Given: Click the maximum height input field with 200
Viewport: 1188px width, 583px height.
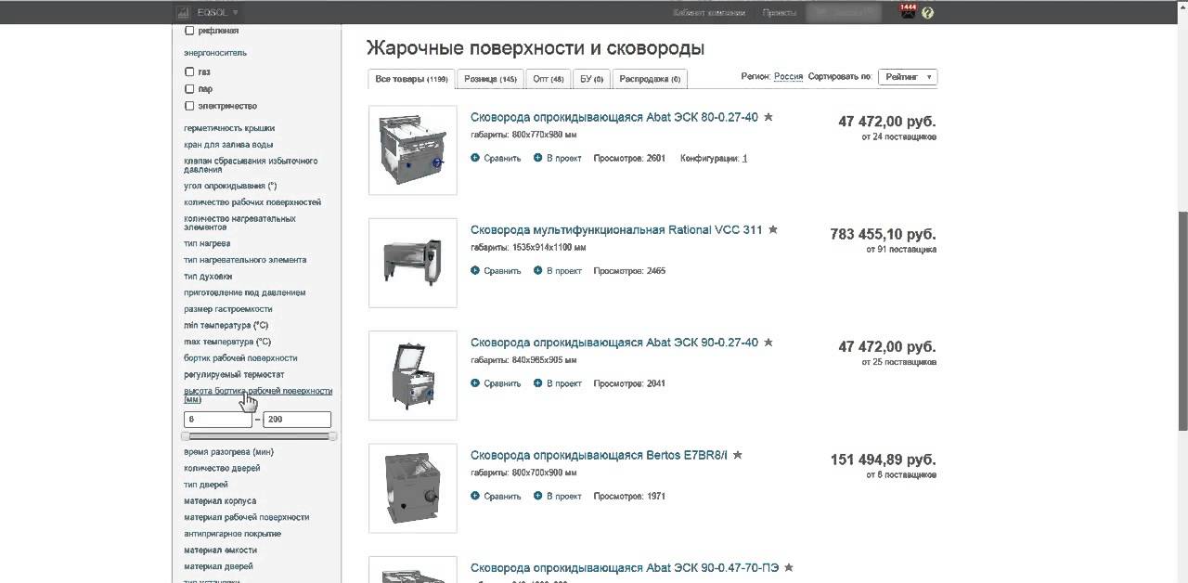Looking at the screenshot, I should pyautogui.click(x=297, y=420).
